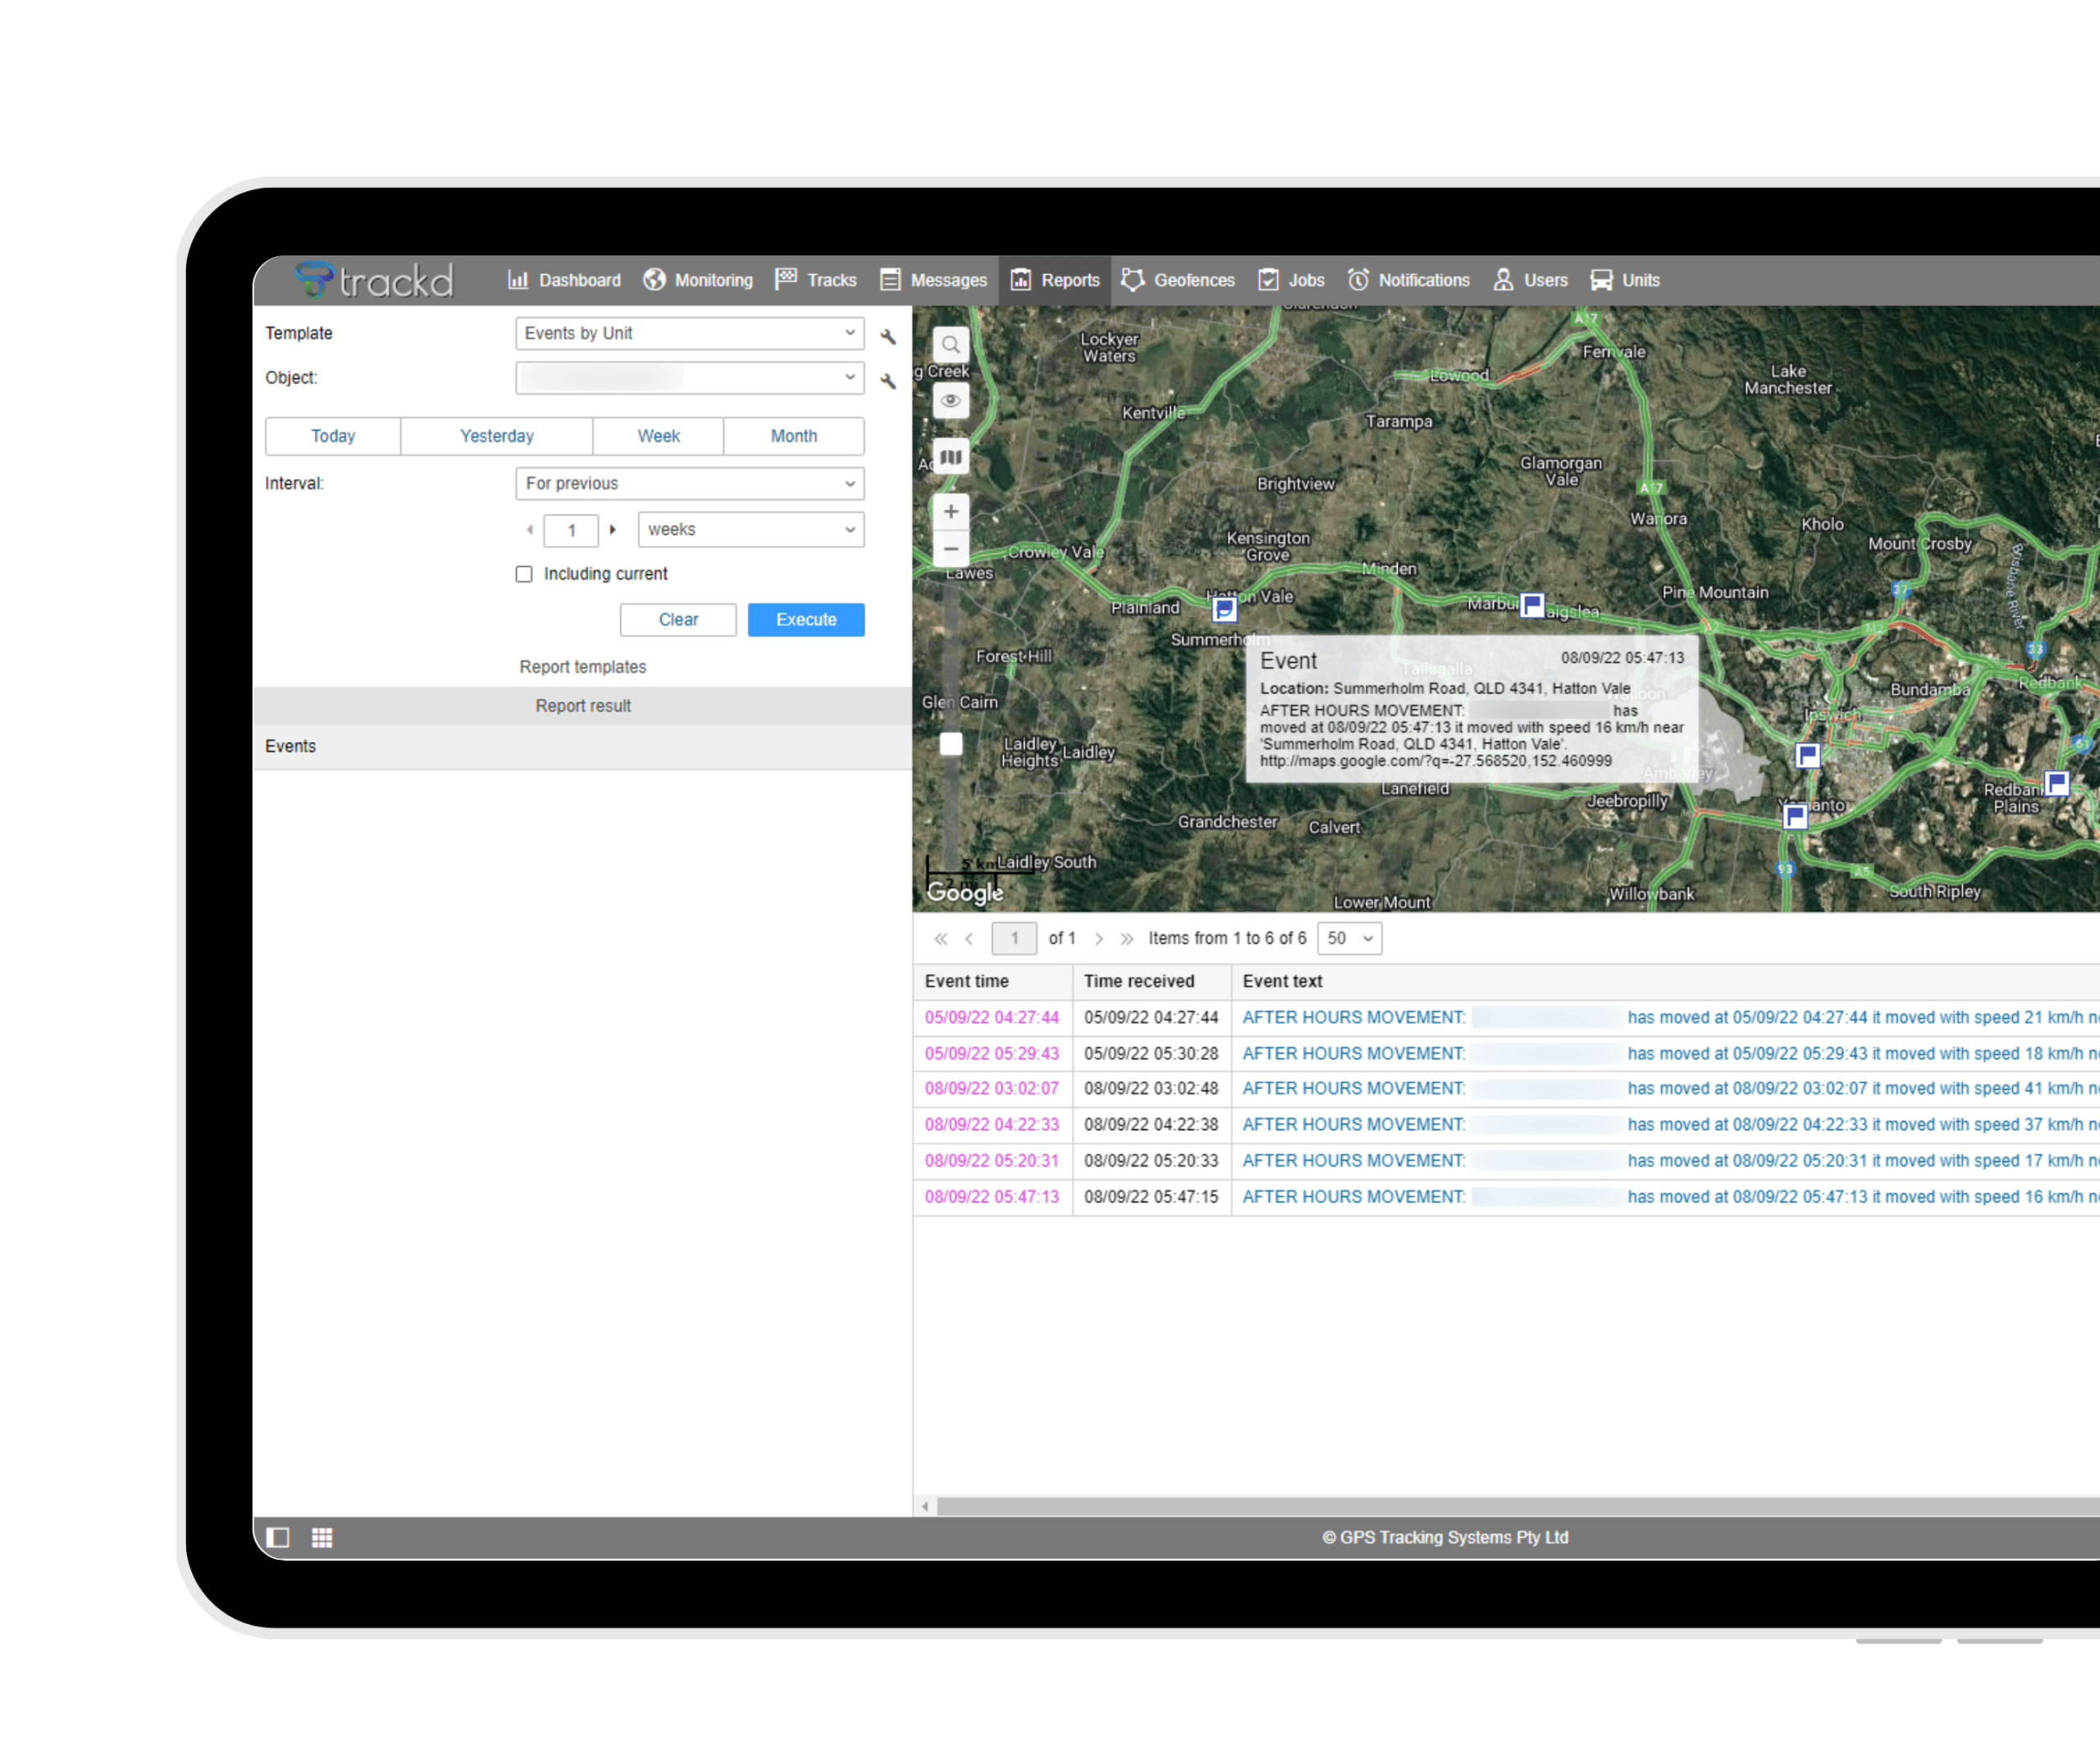The image size is (2100, 1761).
Task: Select the Yesterday interval option
Action: click(496, 437)
